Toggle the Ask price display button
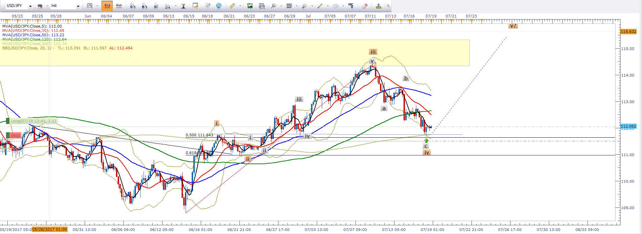Viewport: 642px width, 234px height. 119,6
